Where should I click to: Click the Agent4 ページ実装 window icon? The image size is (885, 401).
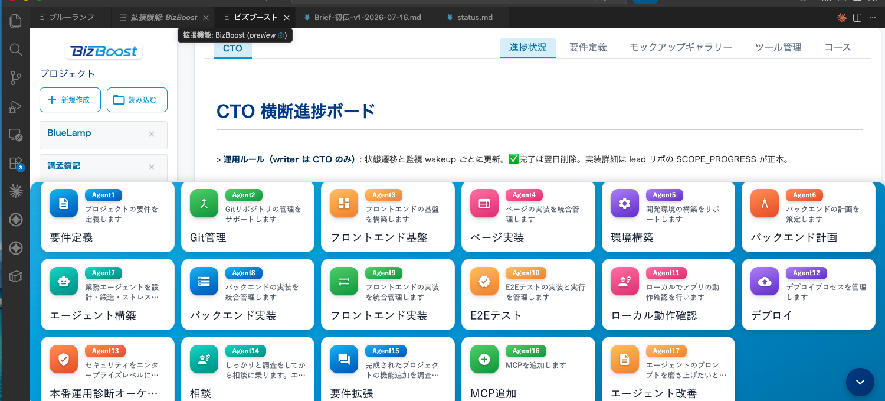484,203
